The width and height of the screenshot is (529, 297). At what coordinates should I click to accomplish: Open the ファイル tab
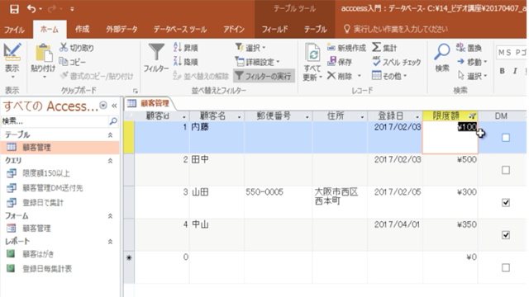pyautogui.click(x=15, y=30)
